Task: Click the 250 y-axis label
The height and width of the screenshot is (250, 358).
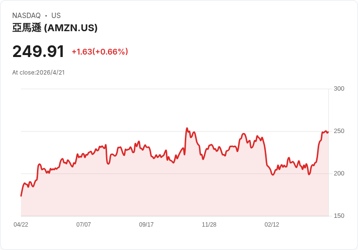Action: coord(339,131)
